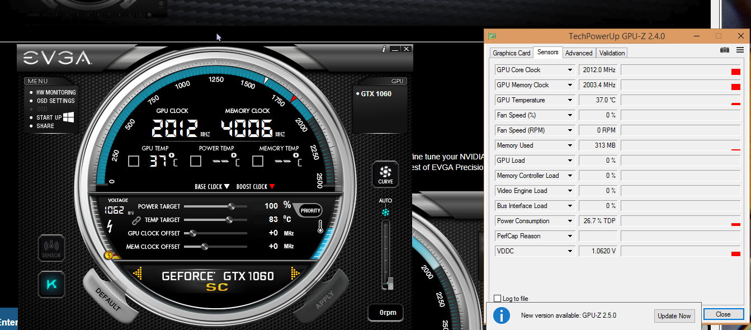Open HW Monitoring from EVGA menu
751x330 pixels.
tap(56, 92)
